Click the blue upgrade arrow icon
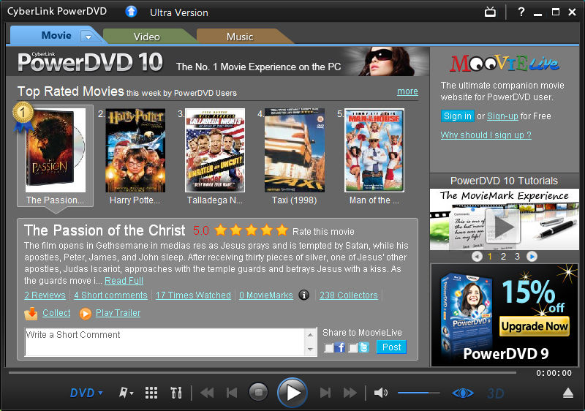Screen dimensions: 585x411 point(131,12)
